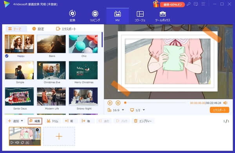Select the テーマ (Theme) tab
This screenshot has width=235, height=153.
point(16,29)
